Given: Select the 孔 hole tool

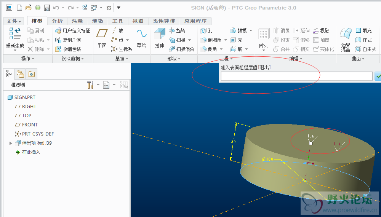Looking at the screenshot, I should [206, 30].
